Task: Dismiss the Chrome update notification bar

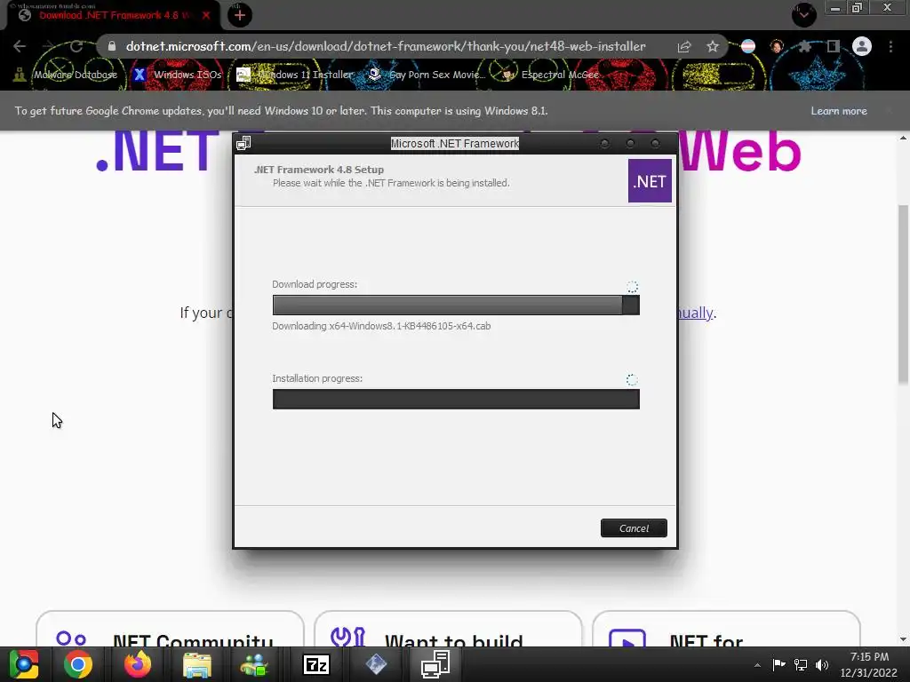Action: [x=889, y=111]
